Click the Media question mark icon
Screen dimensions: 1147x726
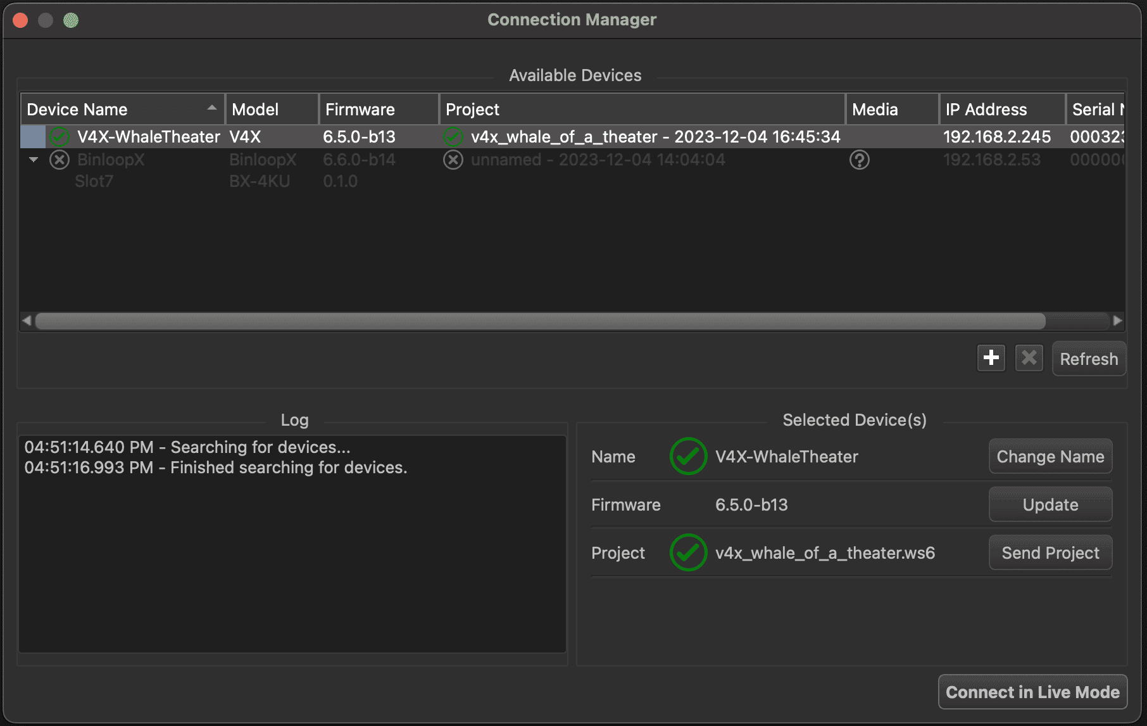tap(859, 160)
